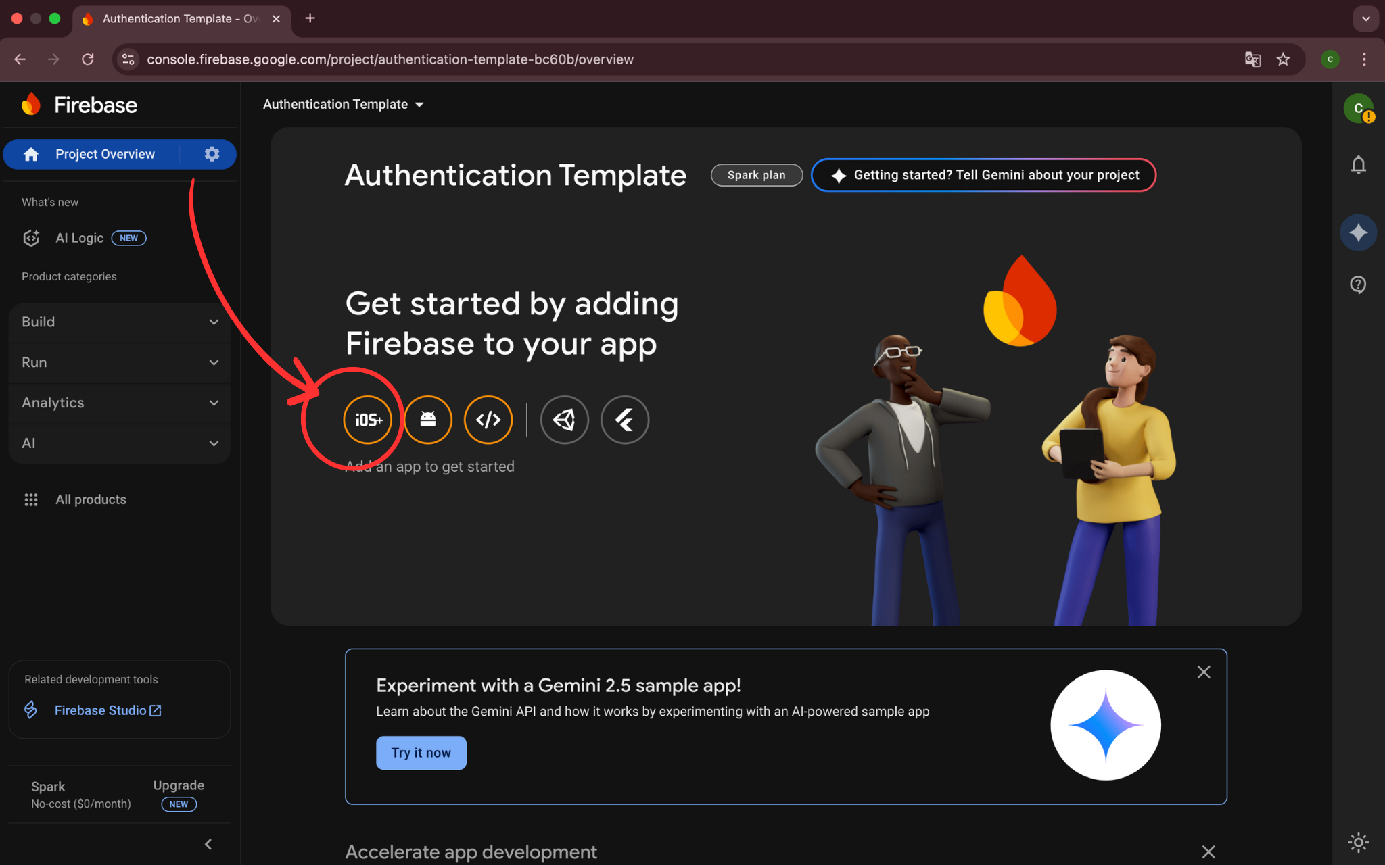The image size is (1385, 865).
Task: Expand the Build category
Action: 120,322
